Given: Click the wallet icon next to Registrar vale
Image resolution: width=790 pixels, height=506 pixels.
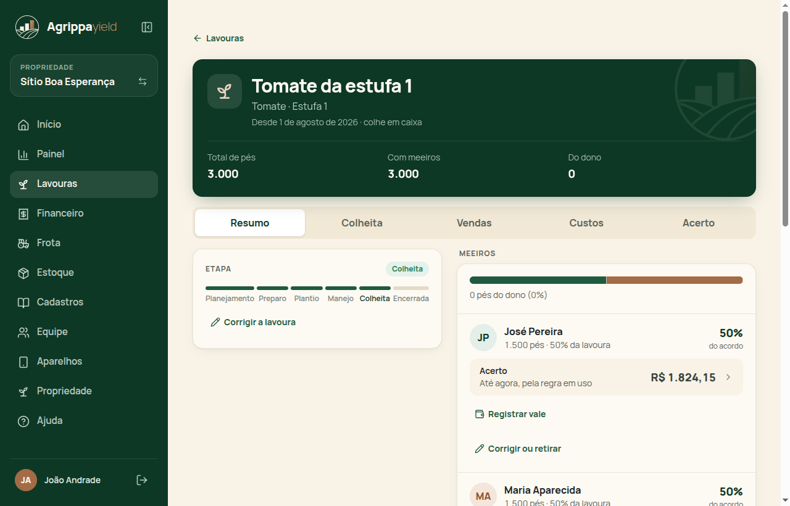Looking at the screenshot, I should point(480,414).
